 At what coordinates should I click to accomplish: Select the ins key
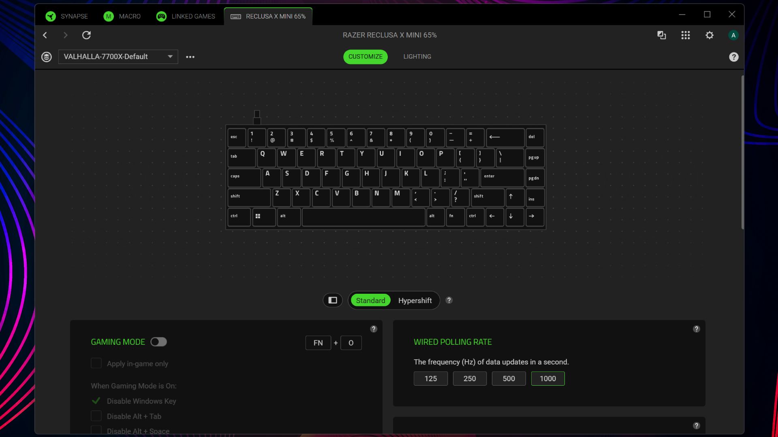(x=534, y=197)
